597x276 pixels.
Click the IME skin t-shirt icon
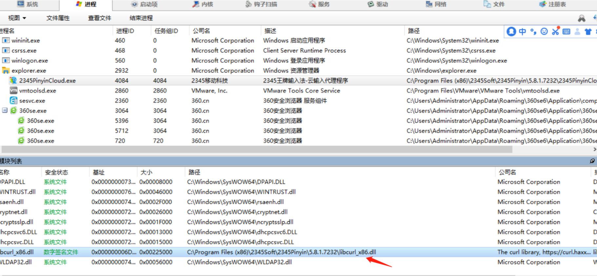point(588,31)
